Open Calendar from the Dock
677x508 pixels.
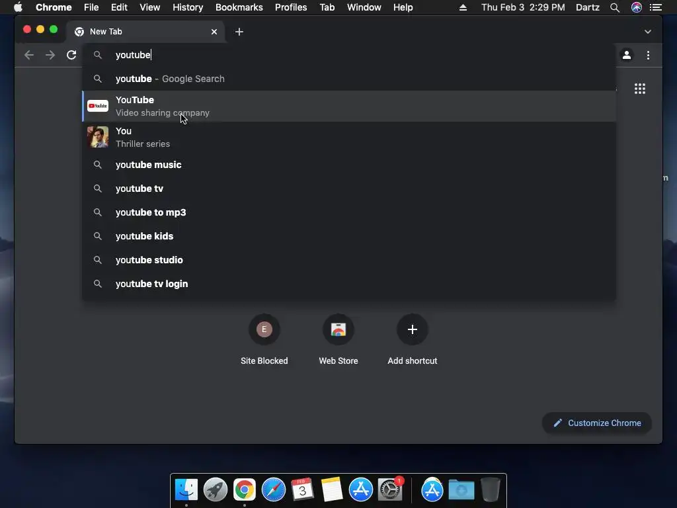coord(302,489)
